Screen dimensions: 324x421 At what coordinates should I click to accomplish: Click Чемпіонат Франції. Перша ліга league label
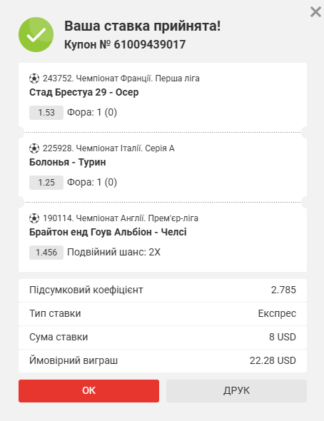[138, 78]
